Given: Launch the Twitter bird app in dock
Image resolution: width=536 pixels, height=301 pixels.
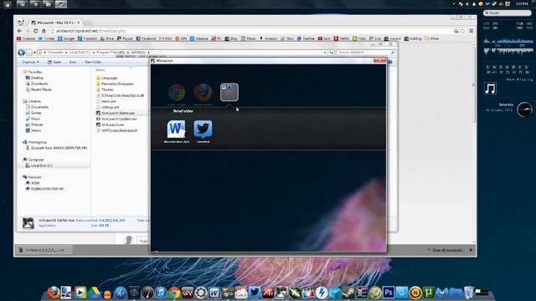Looking at the screenshot, I should point(255,293).
